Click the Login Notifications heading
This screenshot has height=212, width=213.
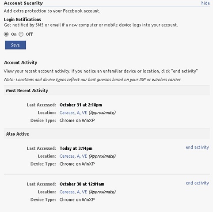point(23,19)
